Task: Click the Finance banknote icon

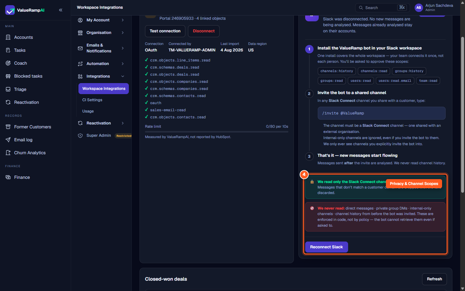Action: tap(8, 177)
